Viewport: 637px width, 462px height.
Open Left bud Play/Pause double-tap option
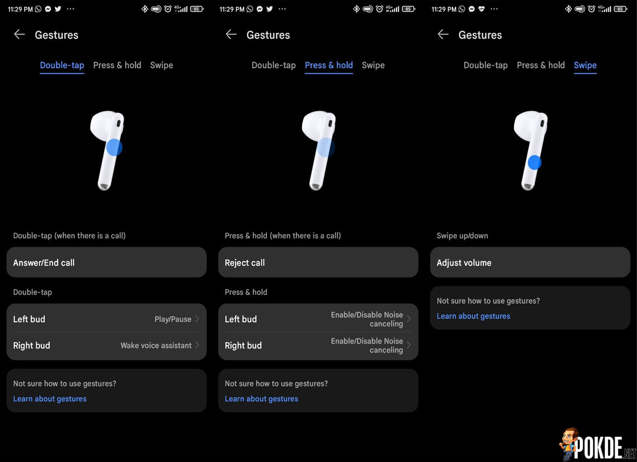click(106, 319)
